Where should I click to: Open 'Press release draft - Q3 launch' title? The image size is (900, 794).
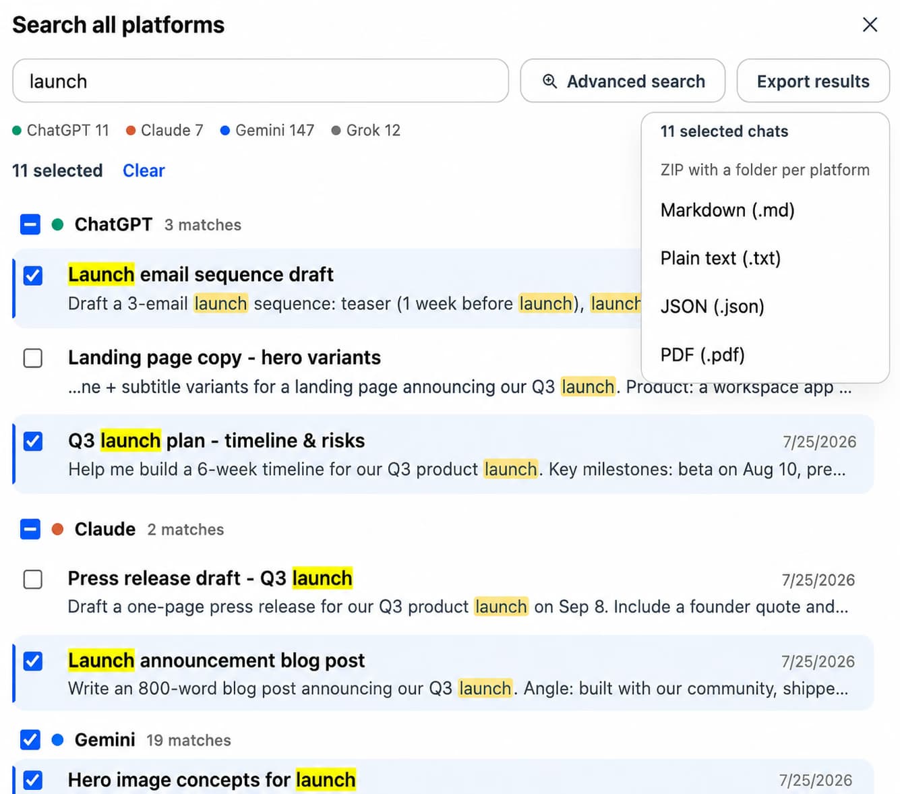[210, 578]
